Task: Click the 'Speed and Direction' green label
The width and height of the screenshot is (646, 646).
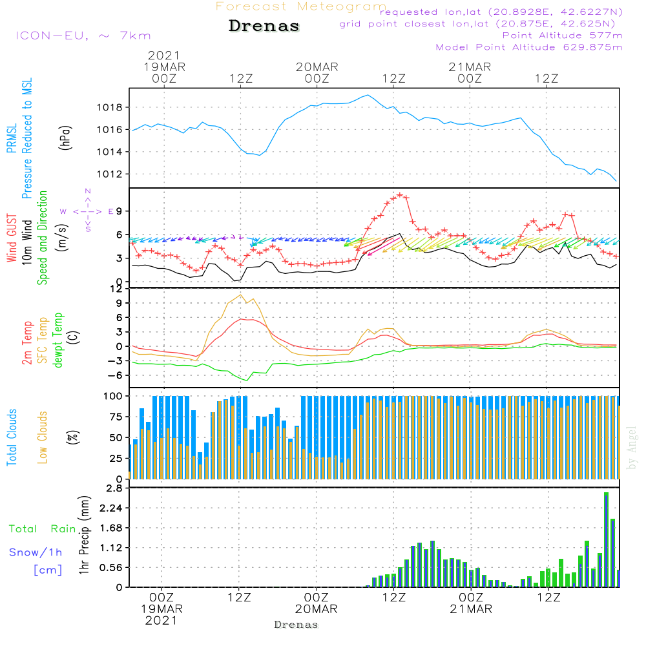Action: (x=42, y=238)
